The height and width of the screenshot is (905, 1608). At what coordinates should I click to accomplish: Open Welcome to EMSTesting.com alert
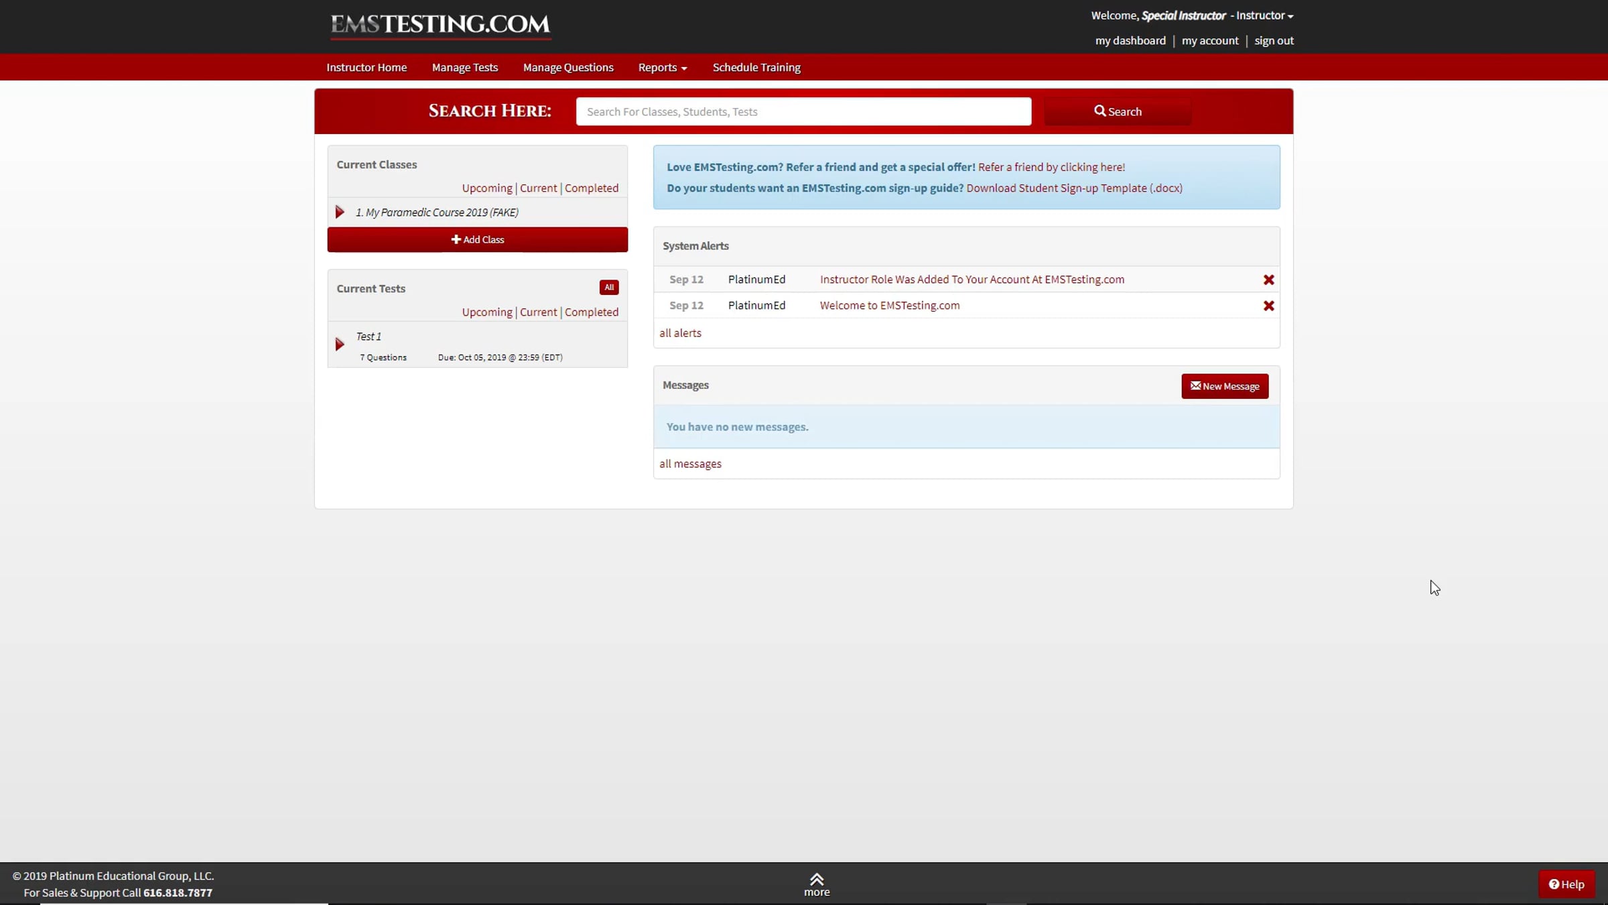point(890,306)
